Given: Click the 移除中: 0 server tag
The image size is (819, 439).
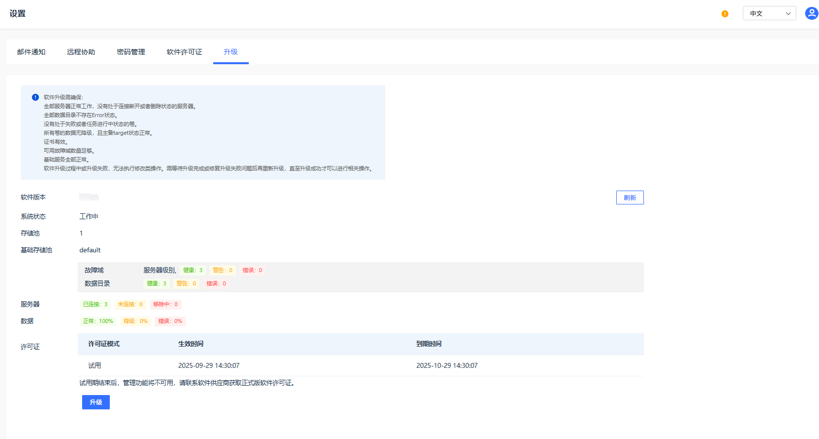Looking at the screenshot, I should 165,304.
